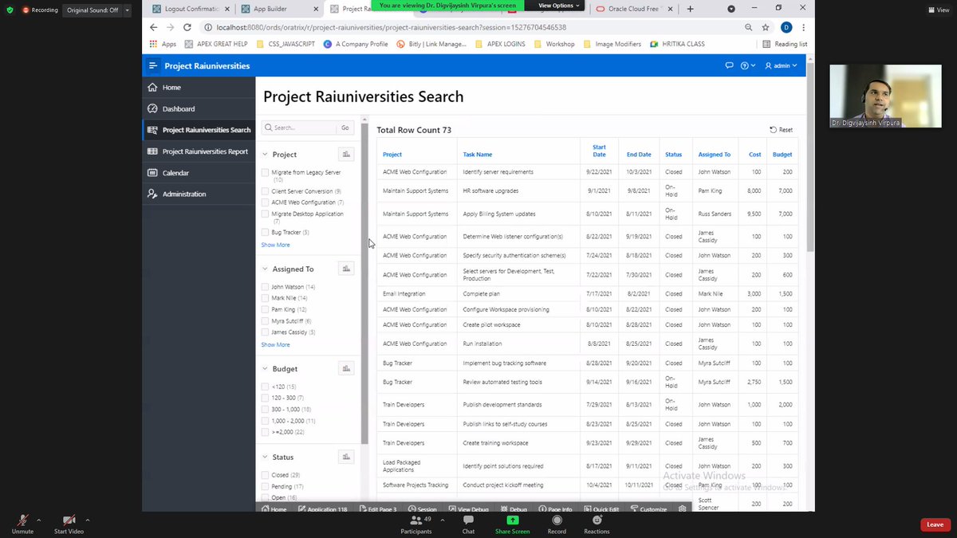Show chart for Assigned To facet
957x538 pixels.
(346, 269)
